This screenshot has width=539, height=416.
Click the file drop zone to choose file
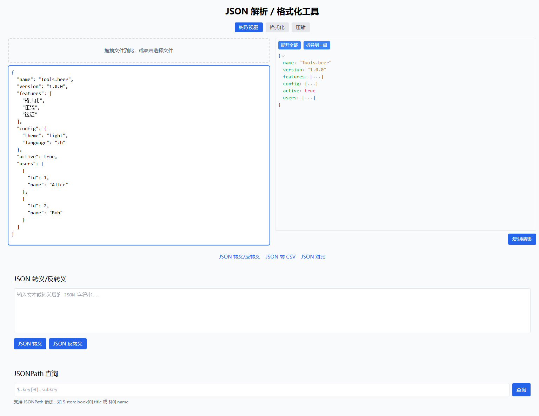point(139,50)
